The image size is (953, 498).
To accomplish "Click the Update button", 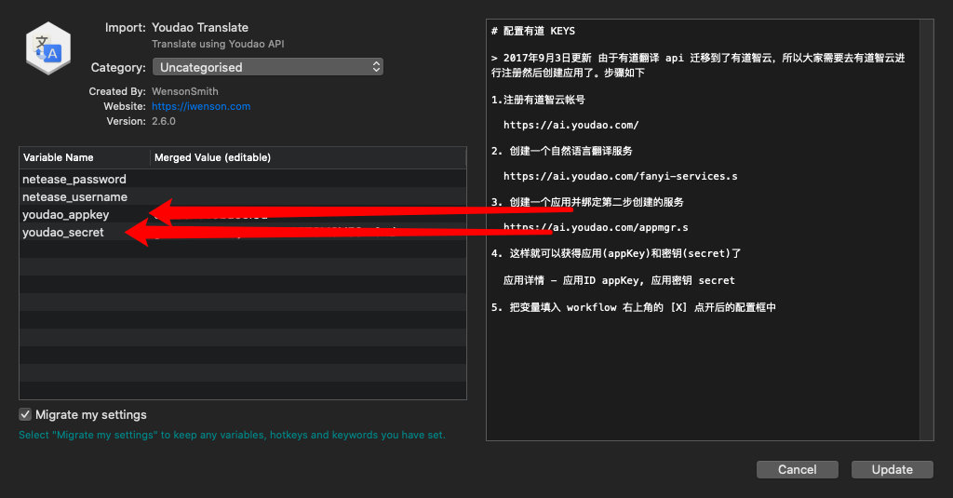I will coord(892,469).
